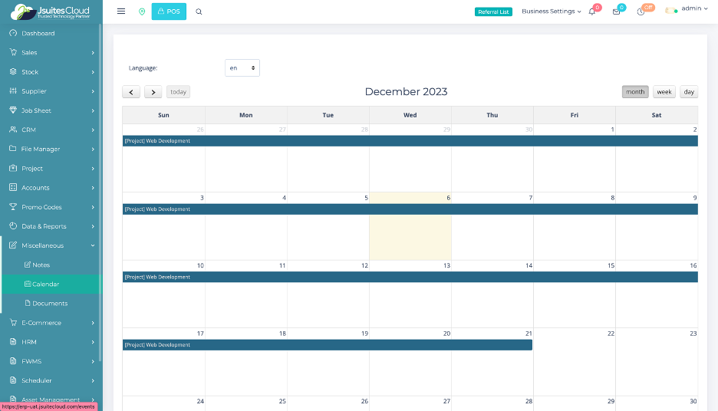
Task: Open the language dropdown showing en
Action: pos(242,68)
